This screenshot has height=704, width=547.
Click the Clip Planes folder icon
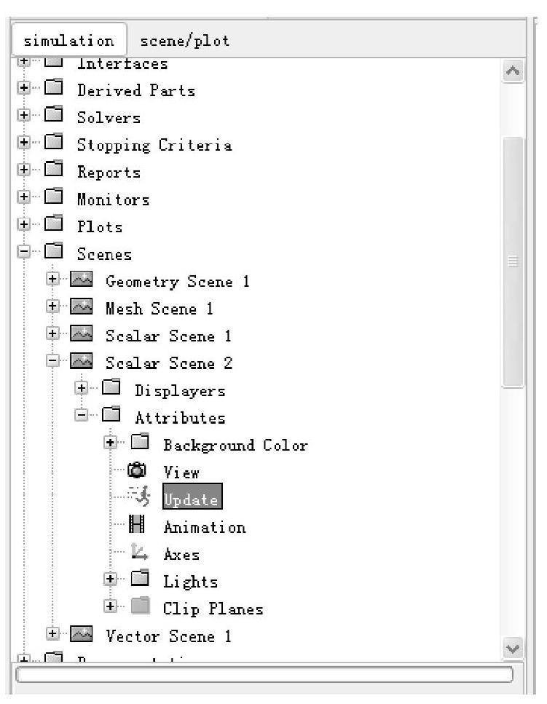click(140, 606)
